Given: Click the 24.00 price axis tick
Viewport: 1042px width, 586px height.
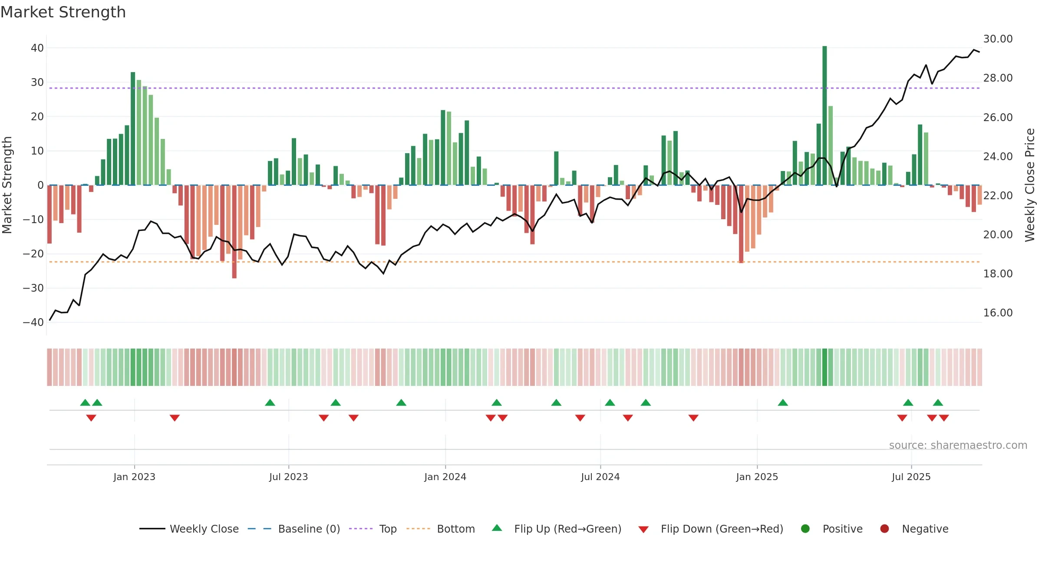Looking at the screenshot, I should pos(998,156).
